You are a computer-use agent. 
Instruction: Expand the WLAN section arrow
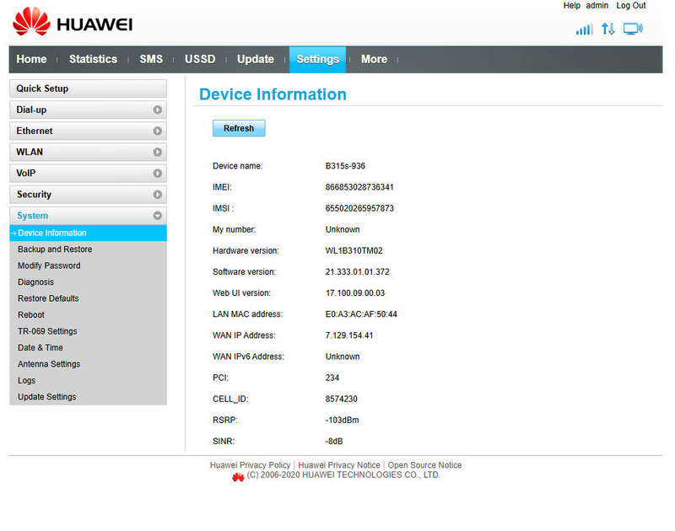click(x=158, y=152)
